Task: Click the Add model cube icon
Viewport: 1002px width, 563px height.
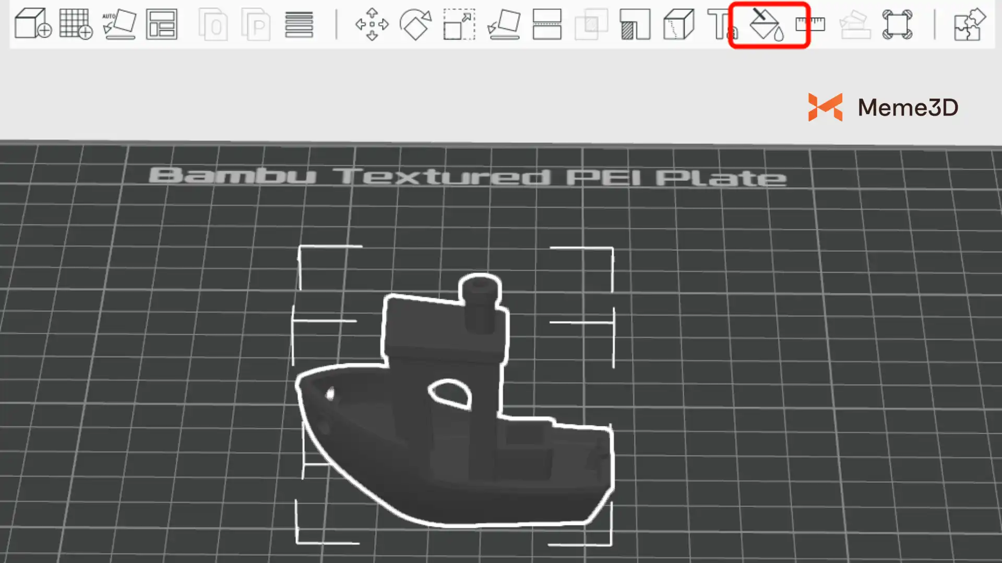Action: [32, 24]
